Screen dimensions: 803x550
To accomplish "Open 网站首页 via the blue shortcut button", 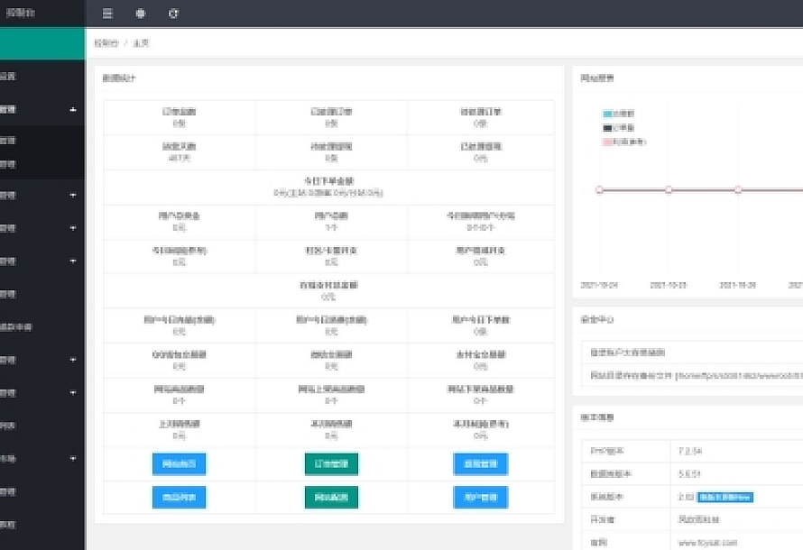I will 179,463.
